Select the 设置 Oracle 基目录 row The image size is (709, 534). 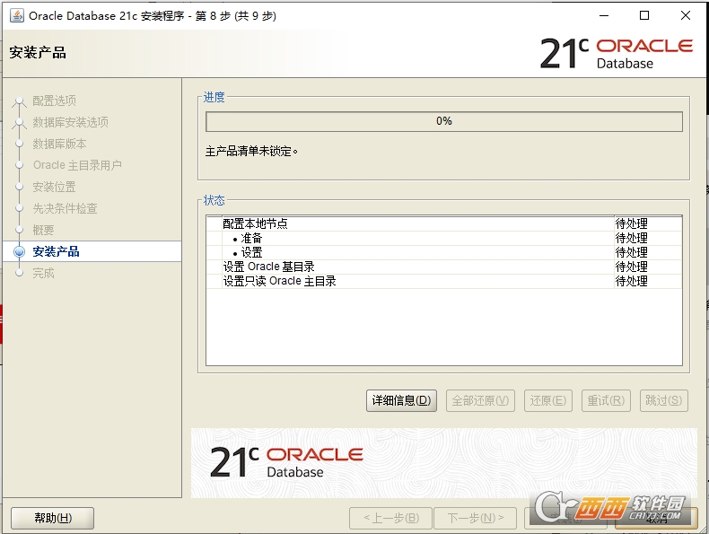tap(443, 267)
